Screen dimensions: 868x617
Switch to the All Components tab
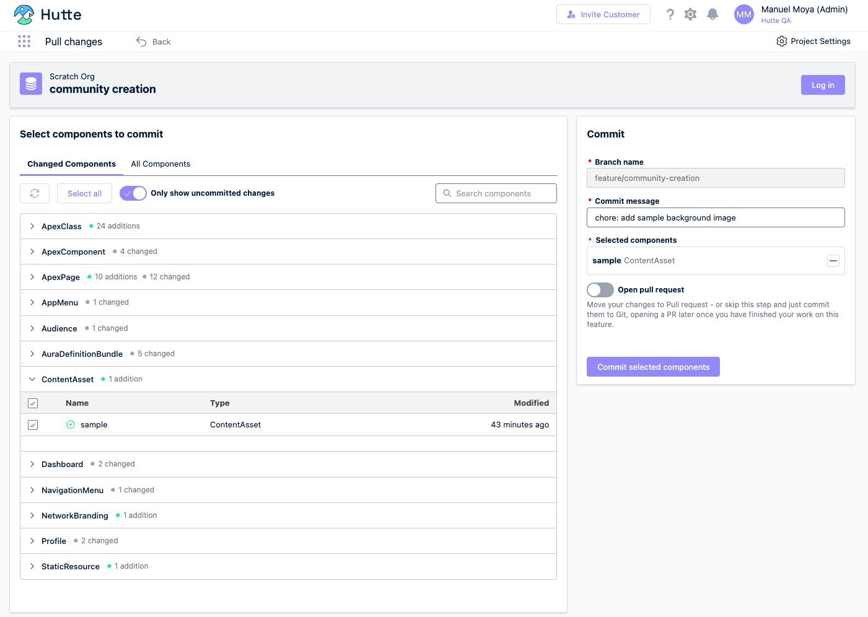pos(160,164)
